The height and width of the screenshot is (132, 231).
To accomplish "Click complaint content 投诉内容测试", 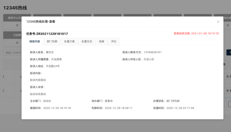I will [38, 80].
